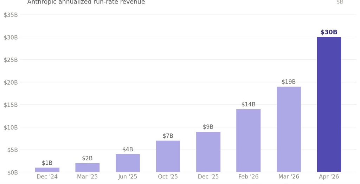Click the $7B value label
This screenshot has height=184, width=360.
(168, 136)
